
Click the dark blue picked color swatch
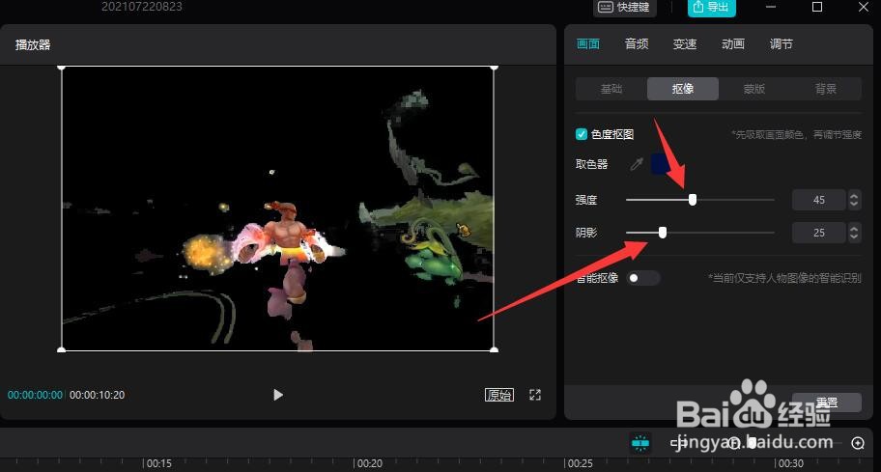[x=659, y=164]
